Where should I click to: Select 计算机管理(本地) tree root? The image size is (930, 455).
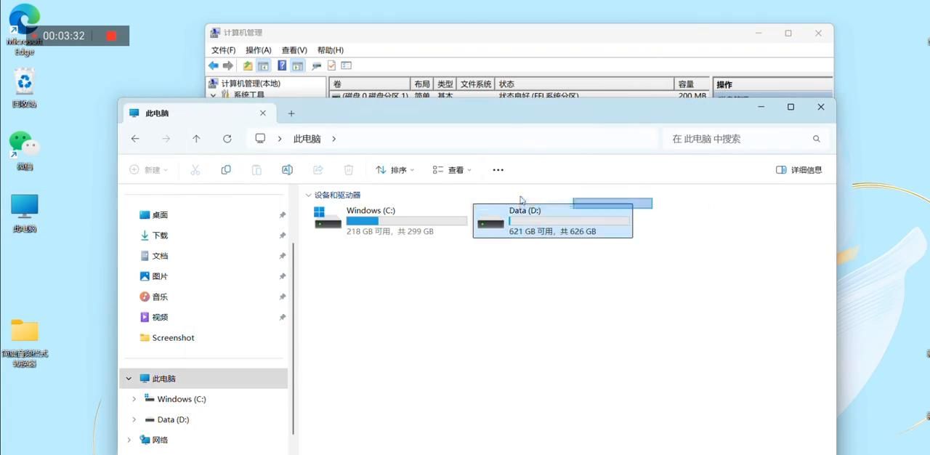pos(250,84)
